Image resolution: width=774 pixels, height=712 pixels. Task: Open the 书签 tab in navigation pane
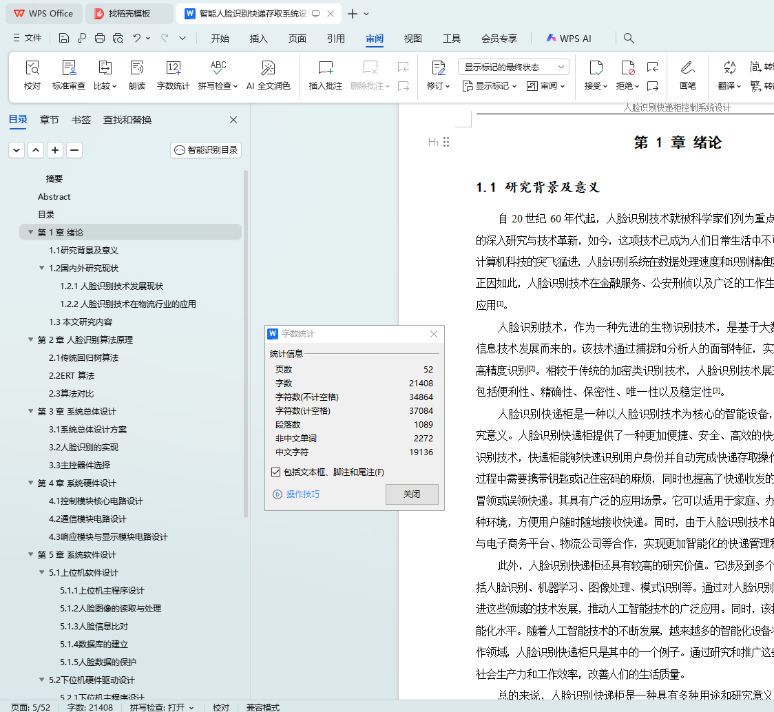(x=81, y=120)
